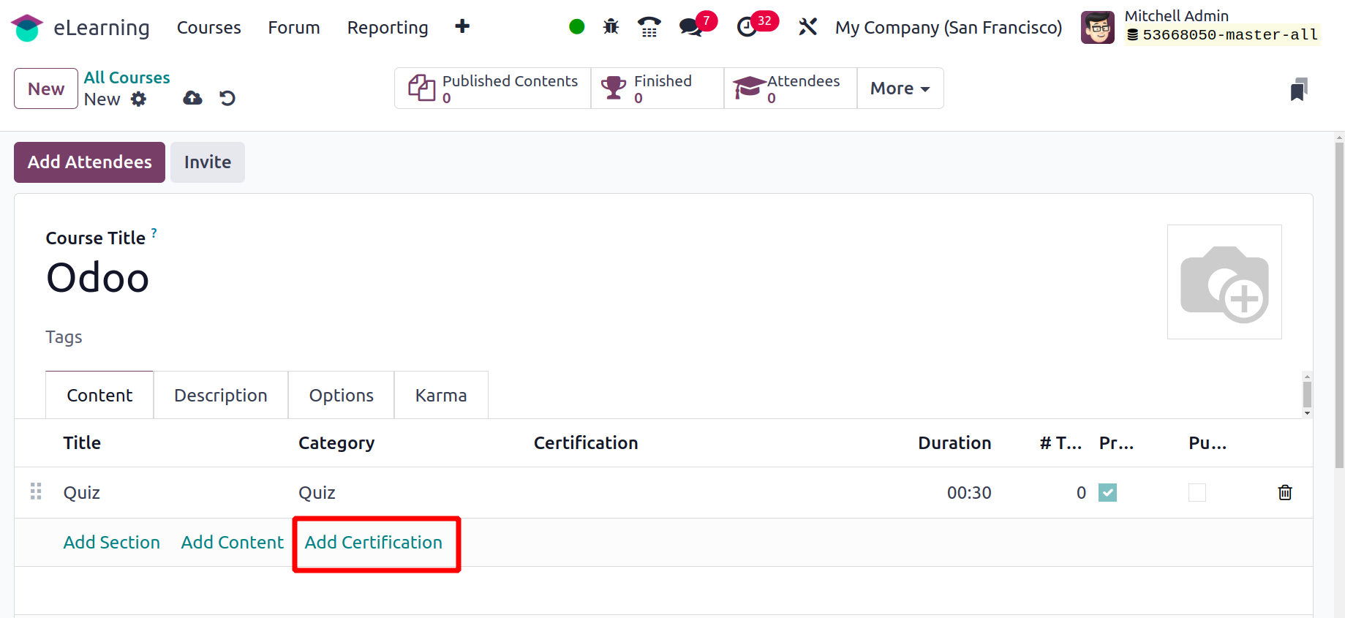Screen dimensions: 1345x618
Task: Open the gear actions menu beside New
Action: tap(138, 99)
